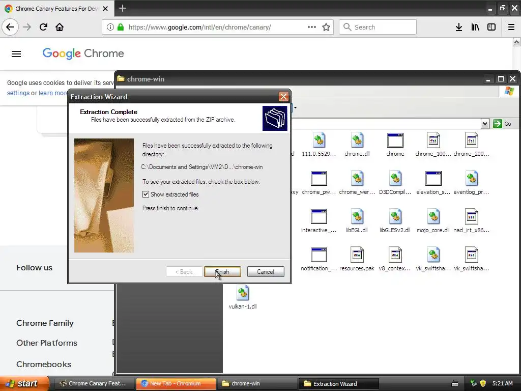Select the interactive_ application icon
The image size is (521, 391).
point(319,217)
